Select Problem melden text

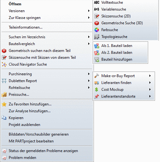pyautogui.click(x=22, y=158)
